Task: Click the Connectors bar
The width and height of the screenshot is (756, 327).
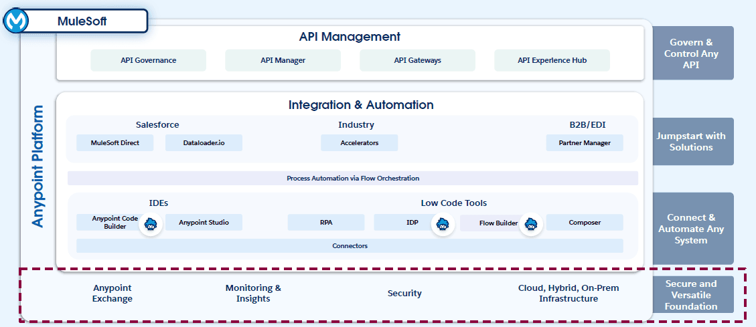Action: [x=350, y=245]
